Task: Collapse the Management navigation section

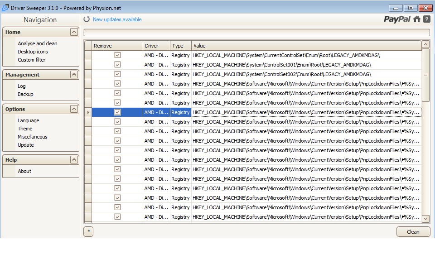Action: coord(74,75)
